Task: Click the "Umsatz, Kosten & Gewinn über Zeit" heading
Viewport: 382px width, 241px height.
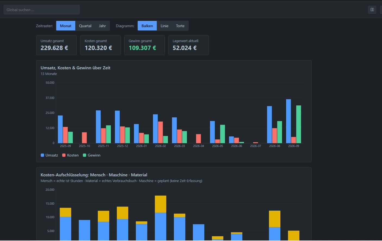Action: click(76, 68)
